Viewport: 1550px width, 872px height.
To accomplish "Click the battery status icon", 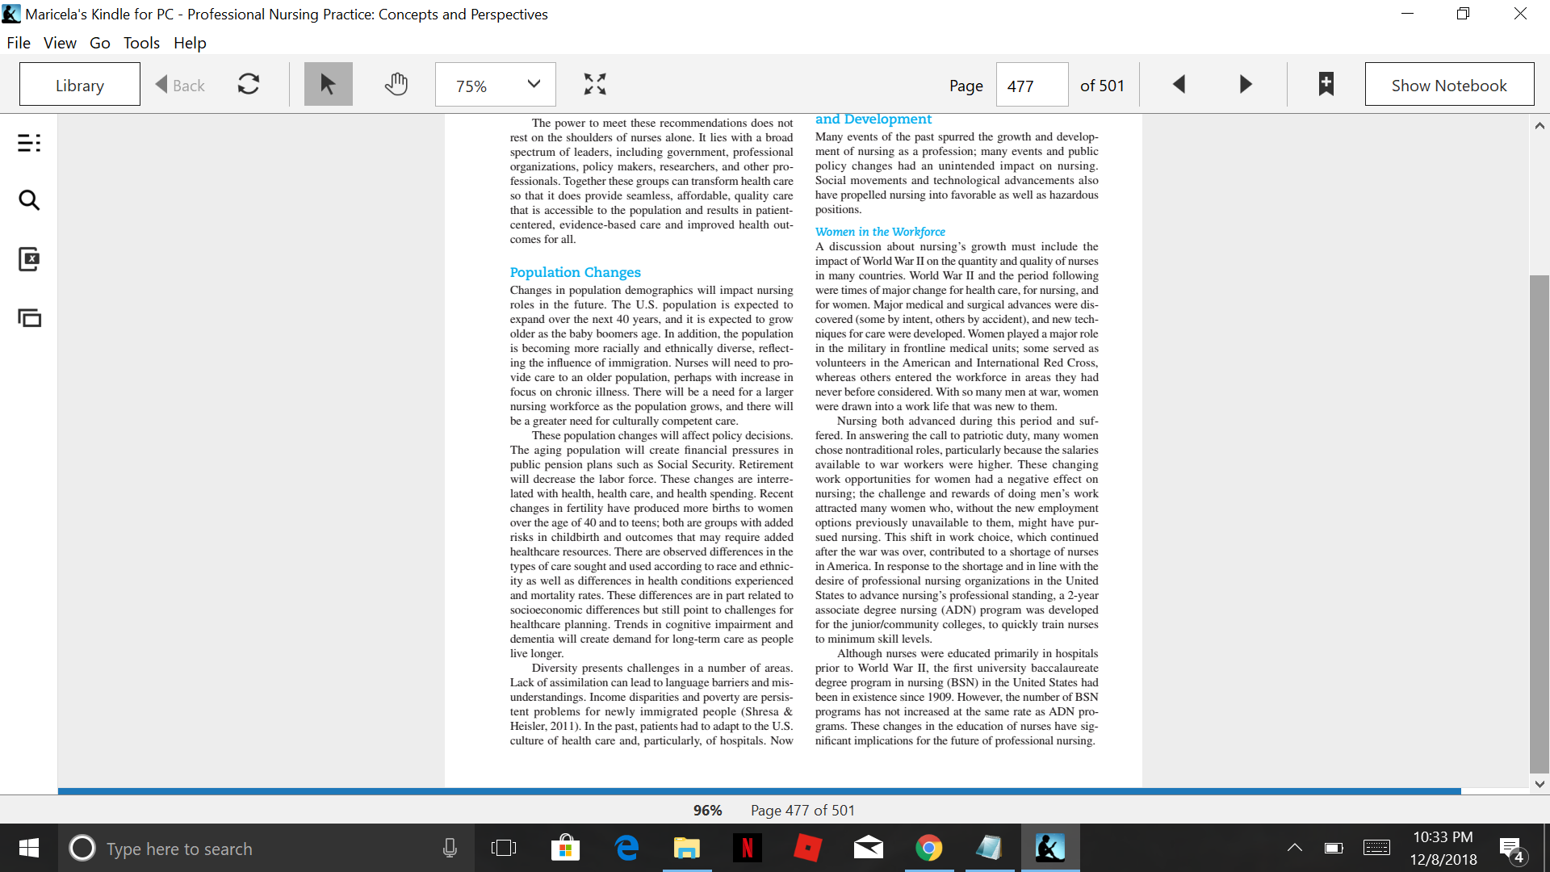I will [x=1334, y=848].
